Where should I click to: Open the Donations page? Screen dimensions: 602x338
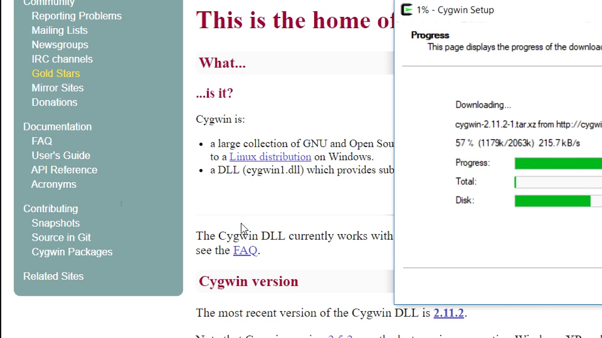(54, 102)
